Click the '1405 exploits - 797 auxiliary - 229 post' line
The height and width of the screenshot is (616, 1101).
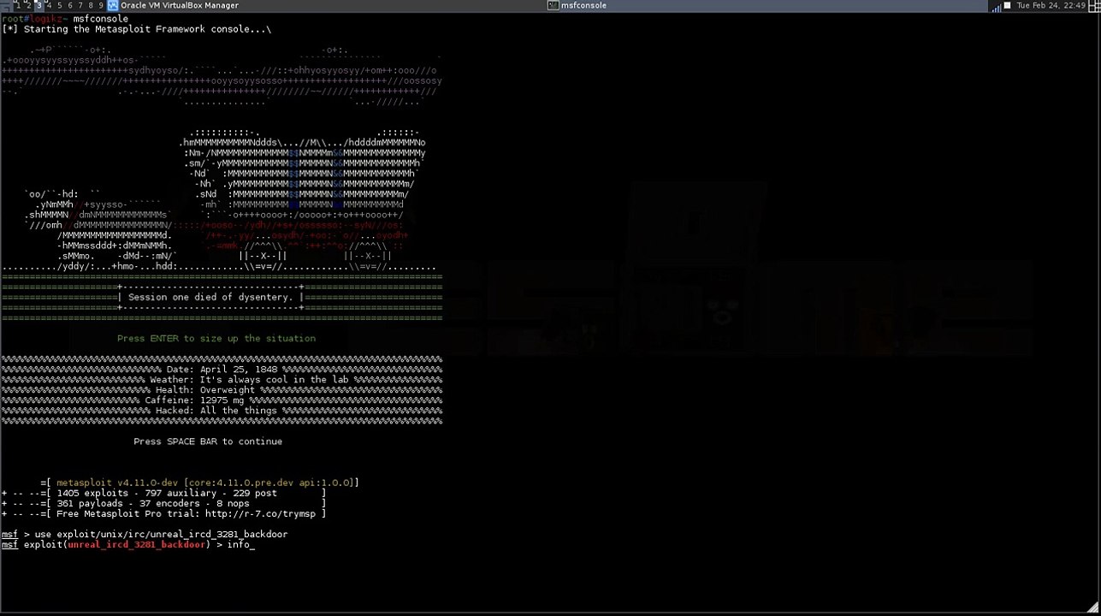[x=167, y=493]
